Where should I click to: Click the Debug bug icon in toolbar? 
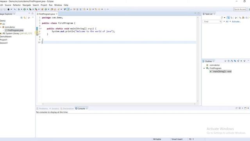[x=19, y=9]
